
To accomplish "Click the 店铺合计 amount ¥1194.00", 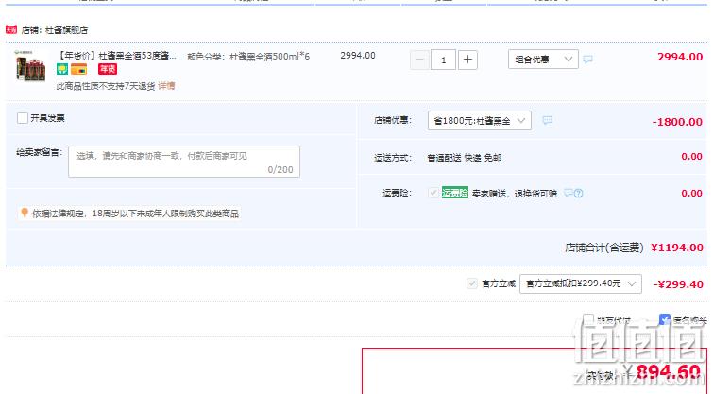I will tap(677, 248).
